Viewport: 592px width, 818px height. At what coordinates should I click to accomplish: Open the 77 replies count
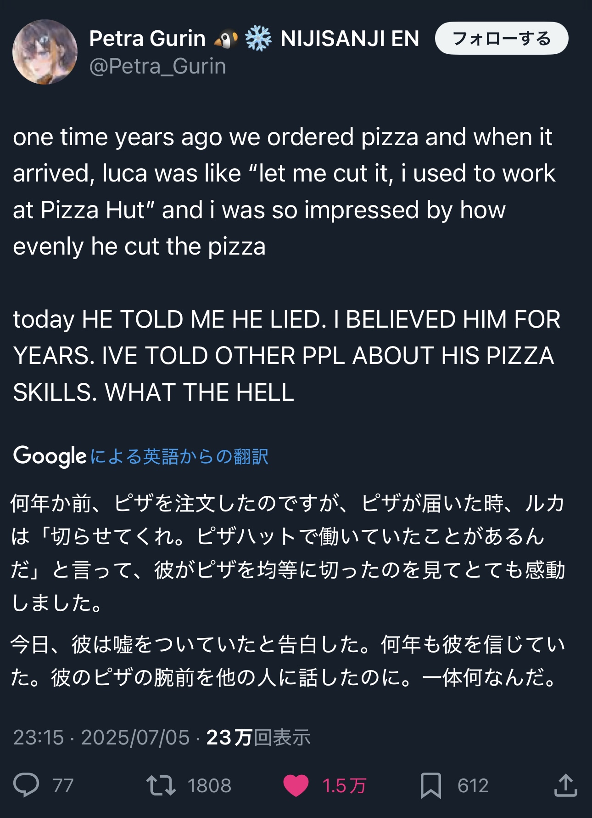click(x=63, y=785)
